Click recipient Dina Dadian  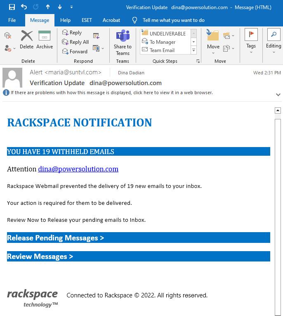pos(131,73)
